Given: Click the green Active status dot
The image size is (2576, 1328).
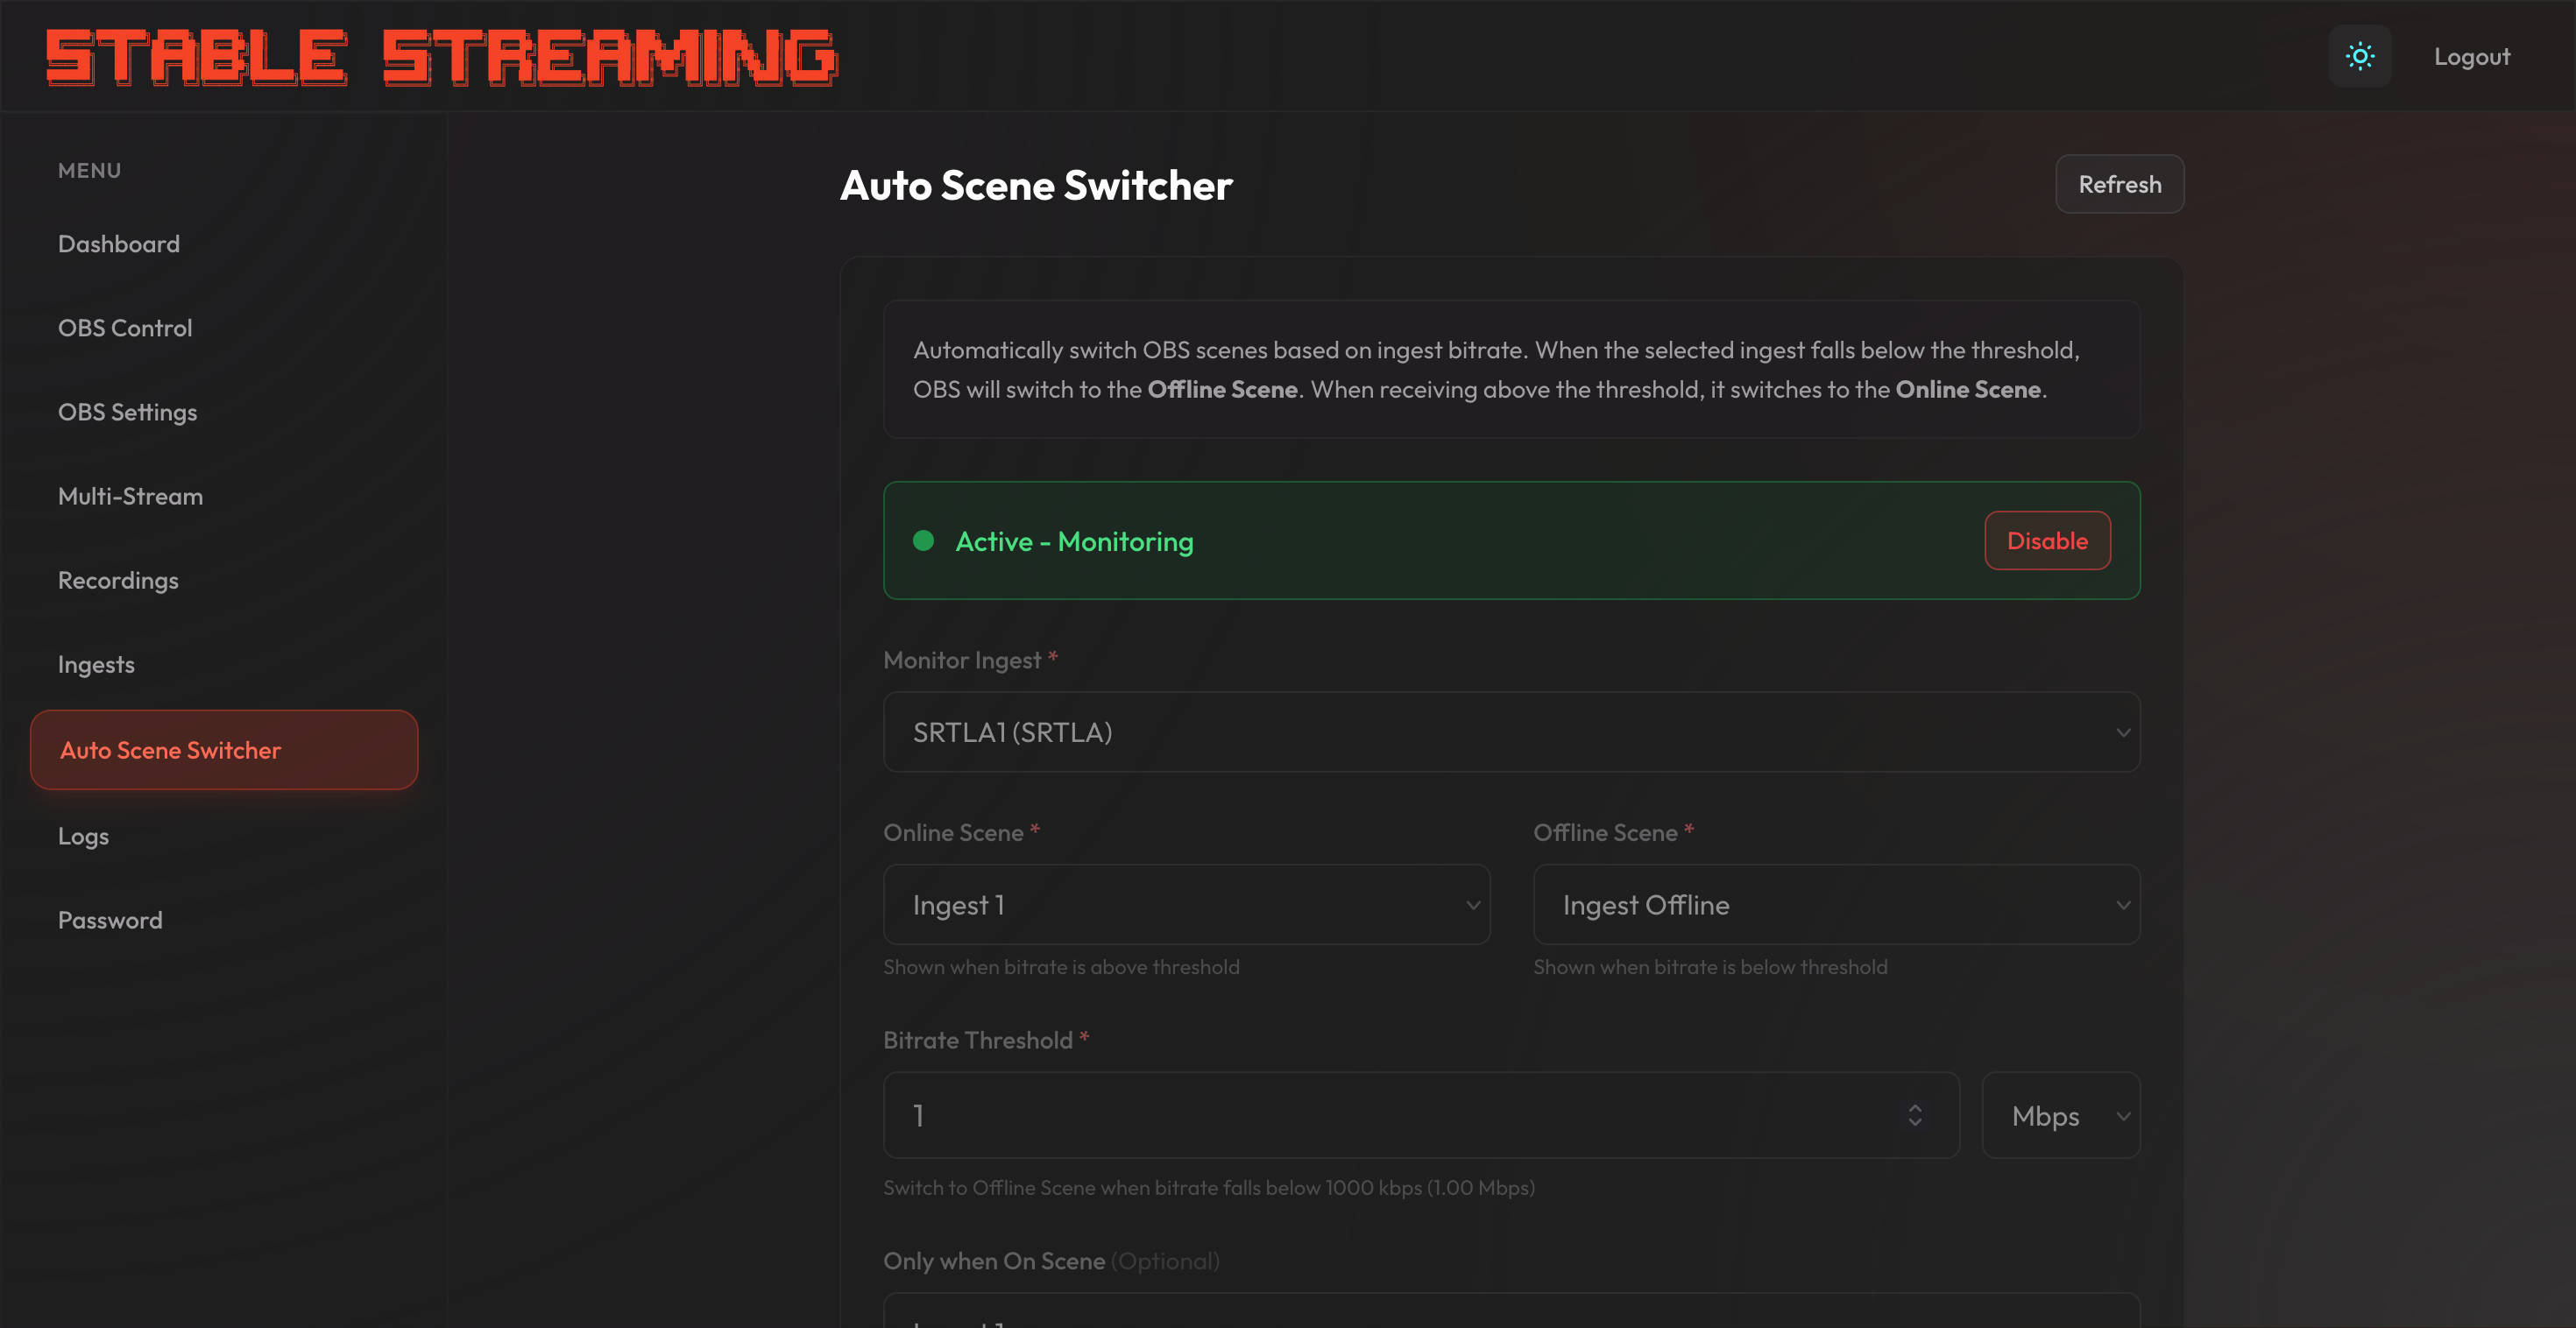Looking at the screenshot, I should 923,541.
